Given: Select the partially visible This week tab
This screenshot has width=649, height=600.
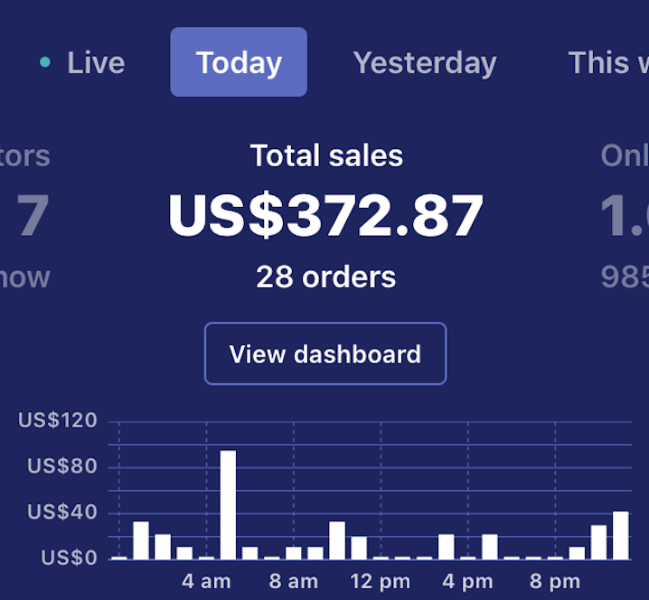Looking at the screenshot, I should 607,62.
